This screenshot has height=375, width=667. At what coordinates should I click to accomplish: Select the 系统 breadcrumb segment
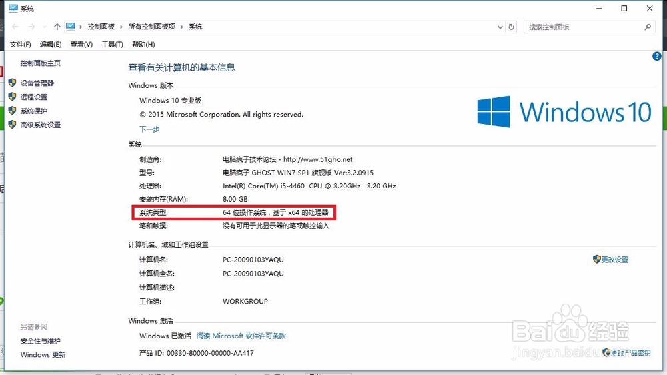pyautogui.click(x=195, y=27)
